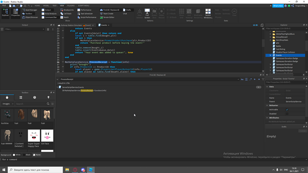Toggle Find All / Replace All window
The image size is (308, 173).
[110, 10]
